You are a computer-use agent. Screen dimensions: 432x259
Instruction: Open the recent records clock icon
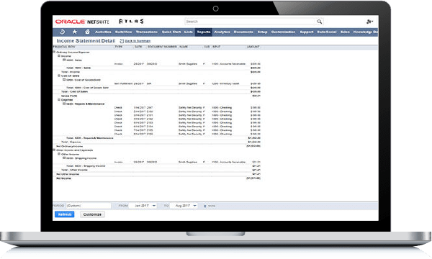point(62,32)
